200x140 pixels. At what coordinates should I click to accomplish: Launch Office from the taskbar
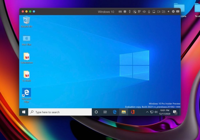point(133,112)
